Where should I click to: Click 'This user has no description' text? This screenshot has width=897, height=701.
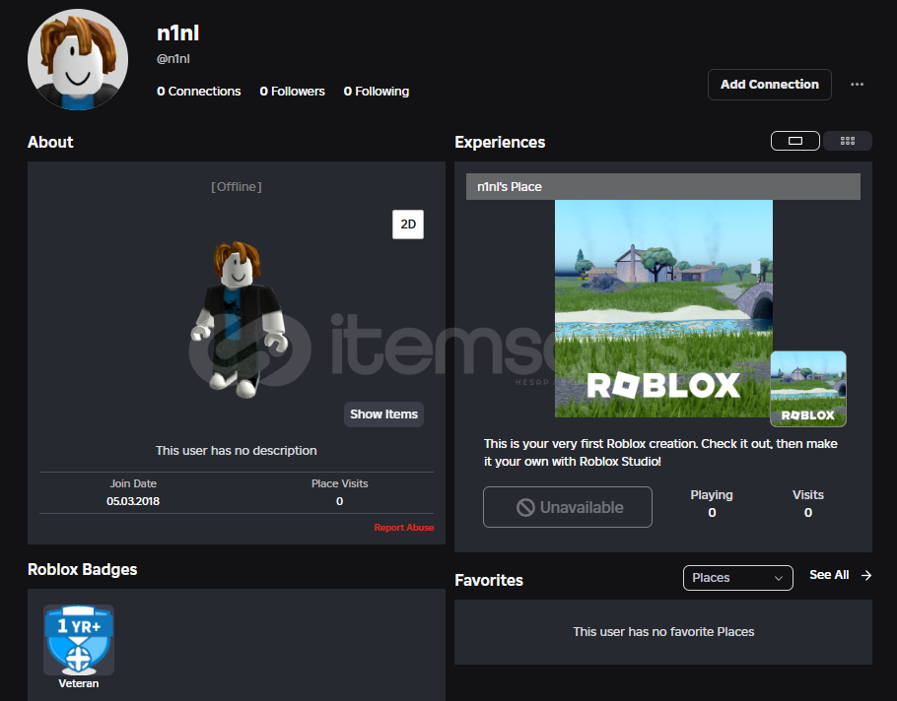[237, 451]
